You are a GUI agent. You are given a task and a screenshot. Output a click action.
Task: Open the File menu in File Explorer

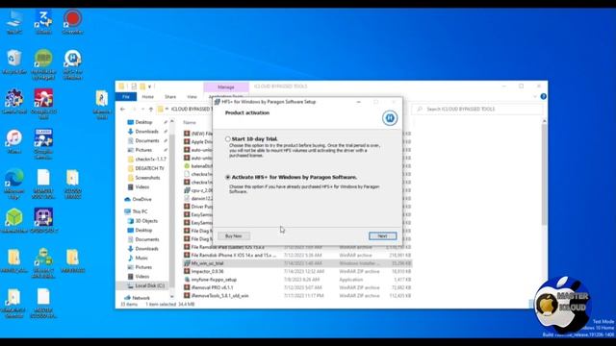[x=126, y=96]
